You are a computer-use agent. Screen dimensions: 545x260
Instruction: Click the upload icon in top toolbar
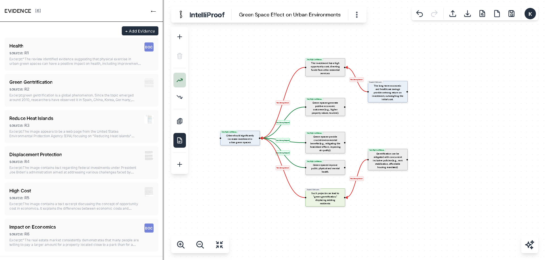[x=453, y=14]
